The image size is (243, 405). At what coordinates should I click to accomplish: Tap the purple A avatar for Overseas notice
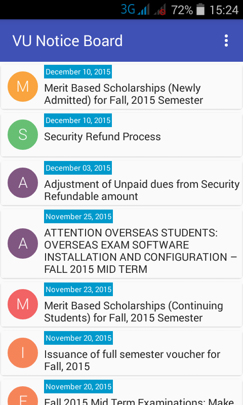click(23, 244)
